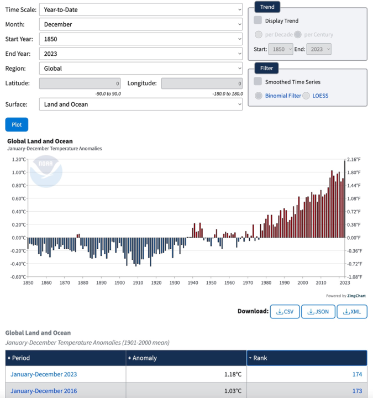Open the Time Scale dropdown

(x=141, y=9)
